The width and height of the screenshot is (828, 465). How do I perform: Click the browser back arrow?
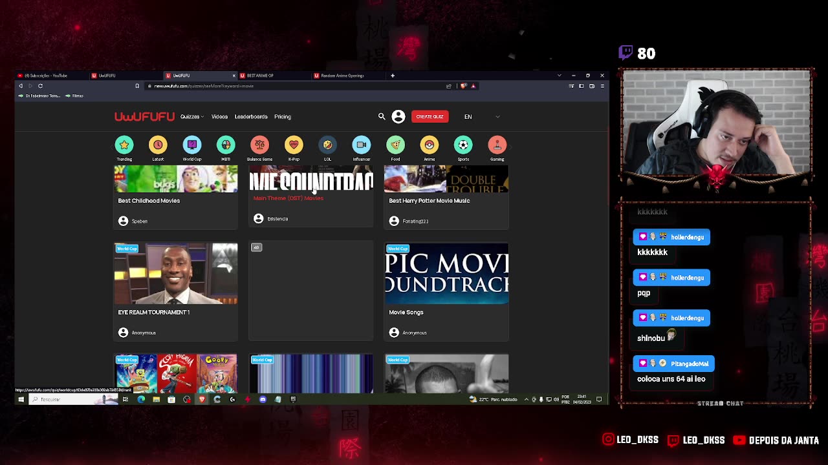[x=21, y=86]
